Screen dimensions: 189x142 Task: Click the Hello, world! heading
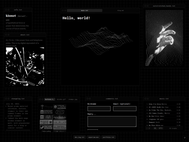tap(76, 18)
